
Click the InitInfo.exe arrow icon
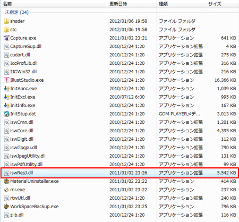6,106
